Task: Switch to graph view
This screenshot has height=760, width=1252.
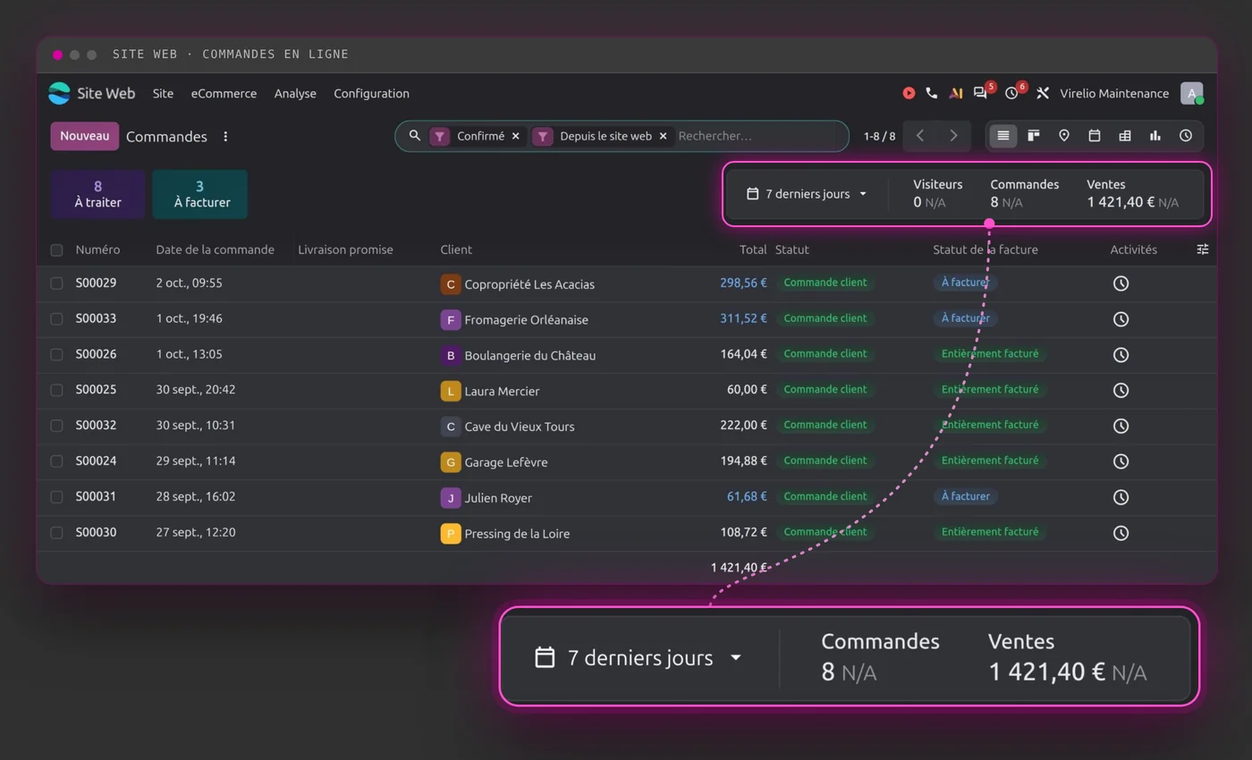Action: (x=1155, y=136)
